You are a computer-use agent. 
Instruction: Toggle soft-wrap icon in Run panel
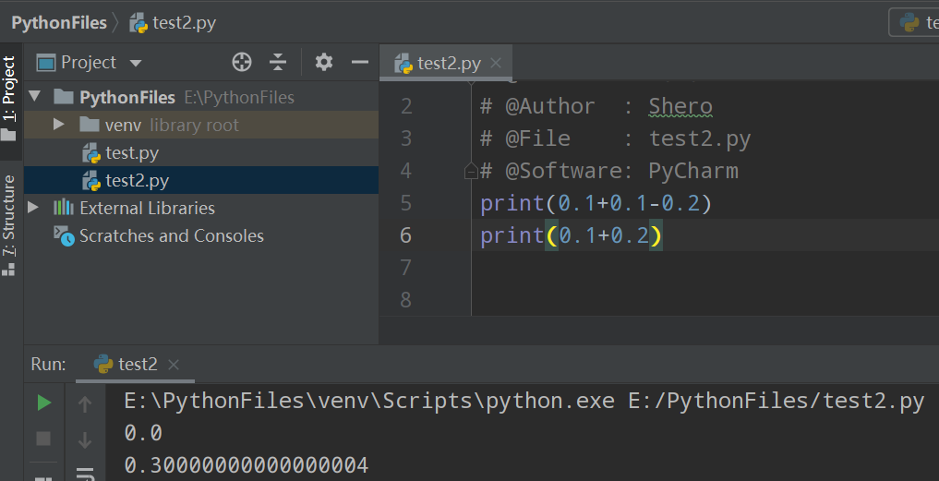(x=85, y=474)
